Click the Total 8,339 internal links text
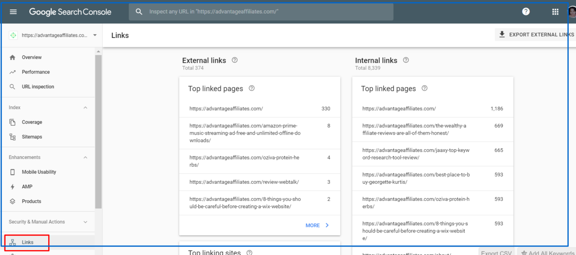Viewport: 576px width, 255px height. [368, 68]
